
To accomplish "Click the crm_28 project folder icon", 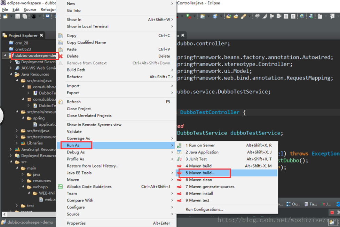I will [11, 43].
